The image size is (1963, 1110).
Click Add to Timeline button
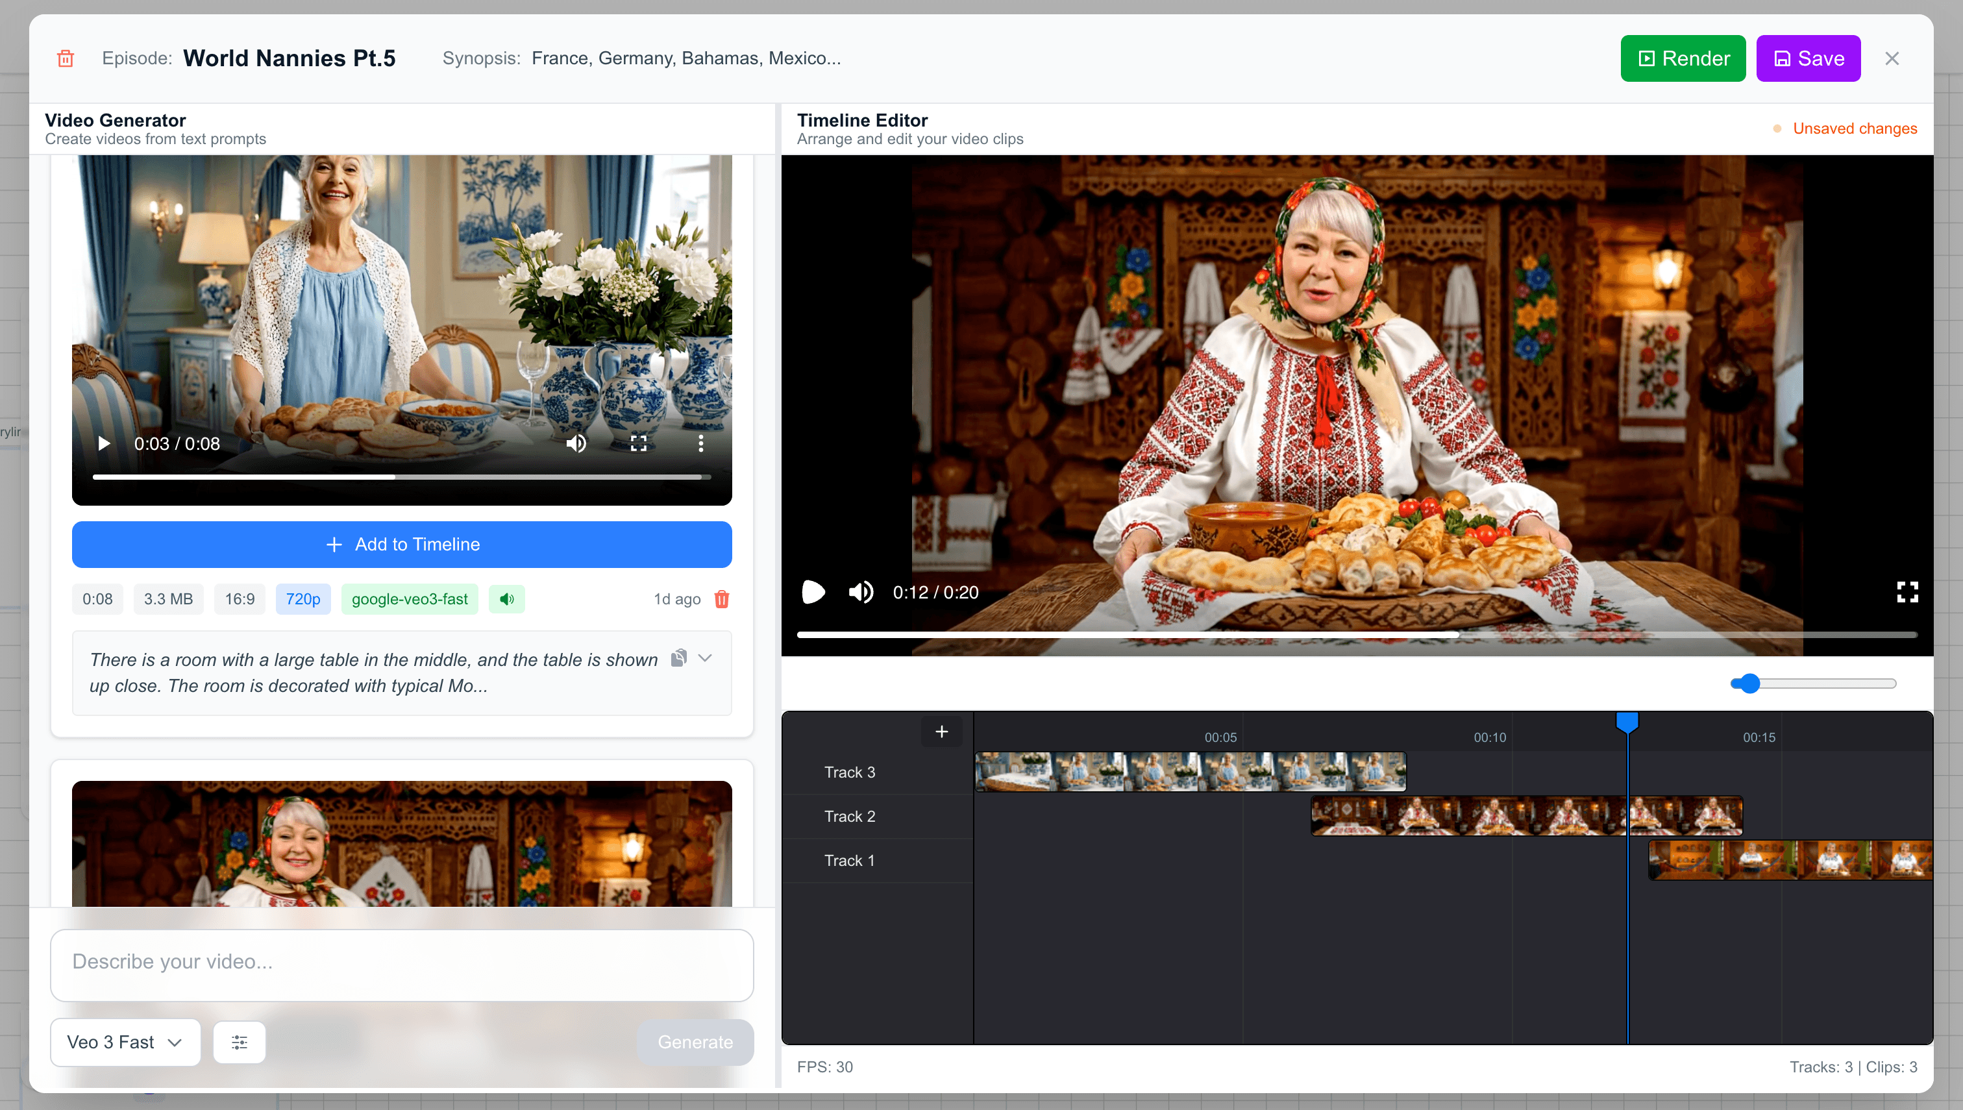point(402,545)
